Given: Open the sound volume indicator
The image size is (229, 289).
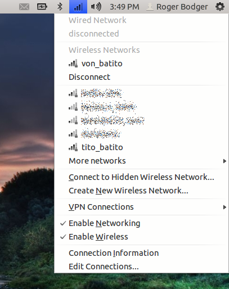Looking at the screenshot, I should tap(96, 7).
